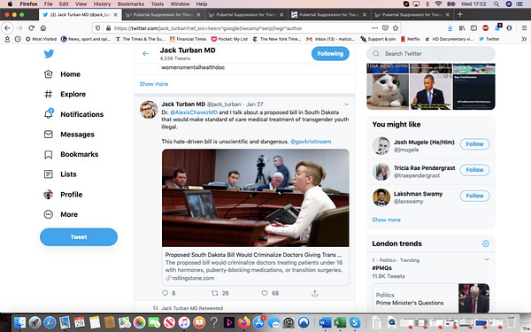Follow Josh Mugele
The width and height of the screenshot is (531, 332).
(474, 144)
